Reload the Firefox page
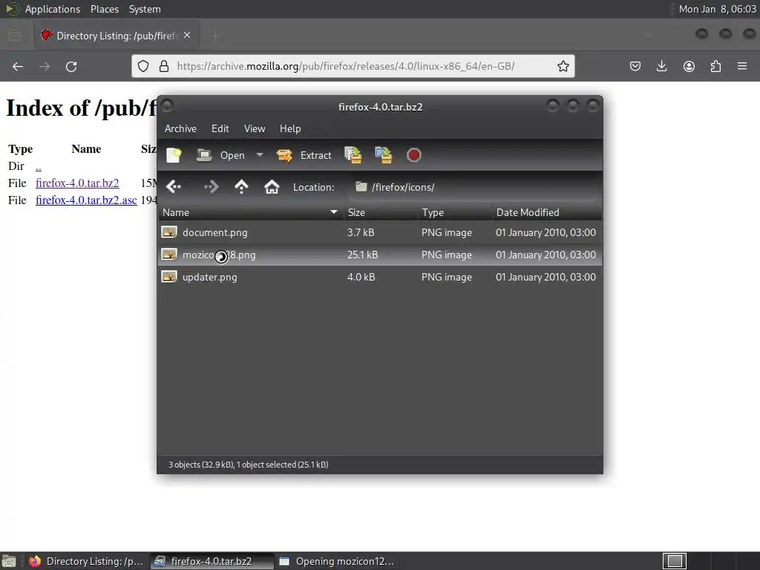 (x=71, y=66)
